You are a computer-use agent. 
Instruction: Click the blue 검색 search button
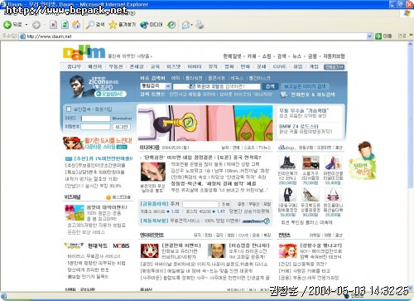[x=270, y=86]
